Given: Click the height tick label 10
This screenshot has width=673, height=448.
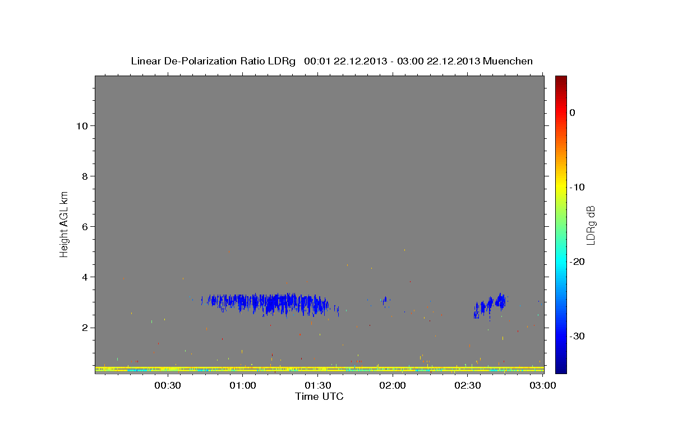Looking at the screenshot, I should [x=82, y=125].
